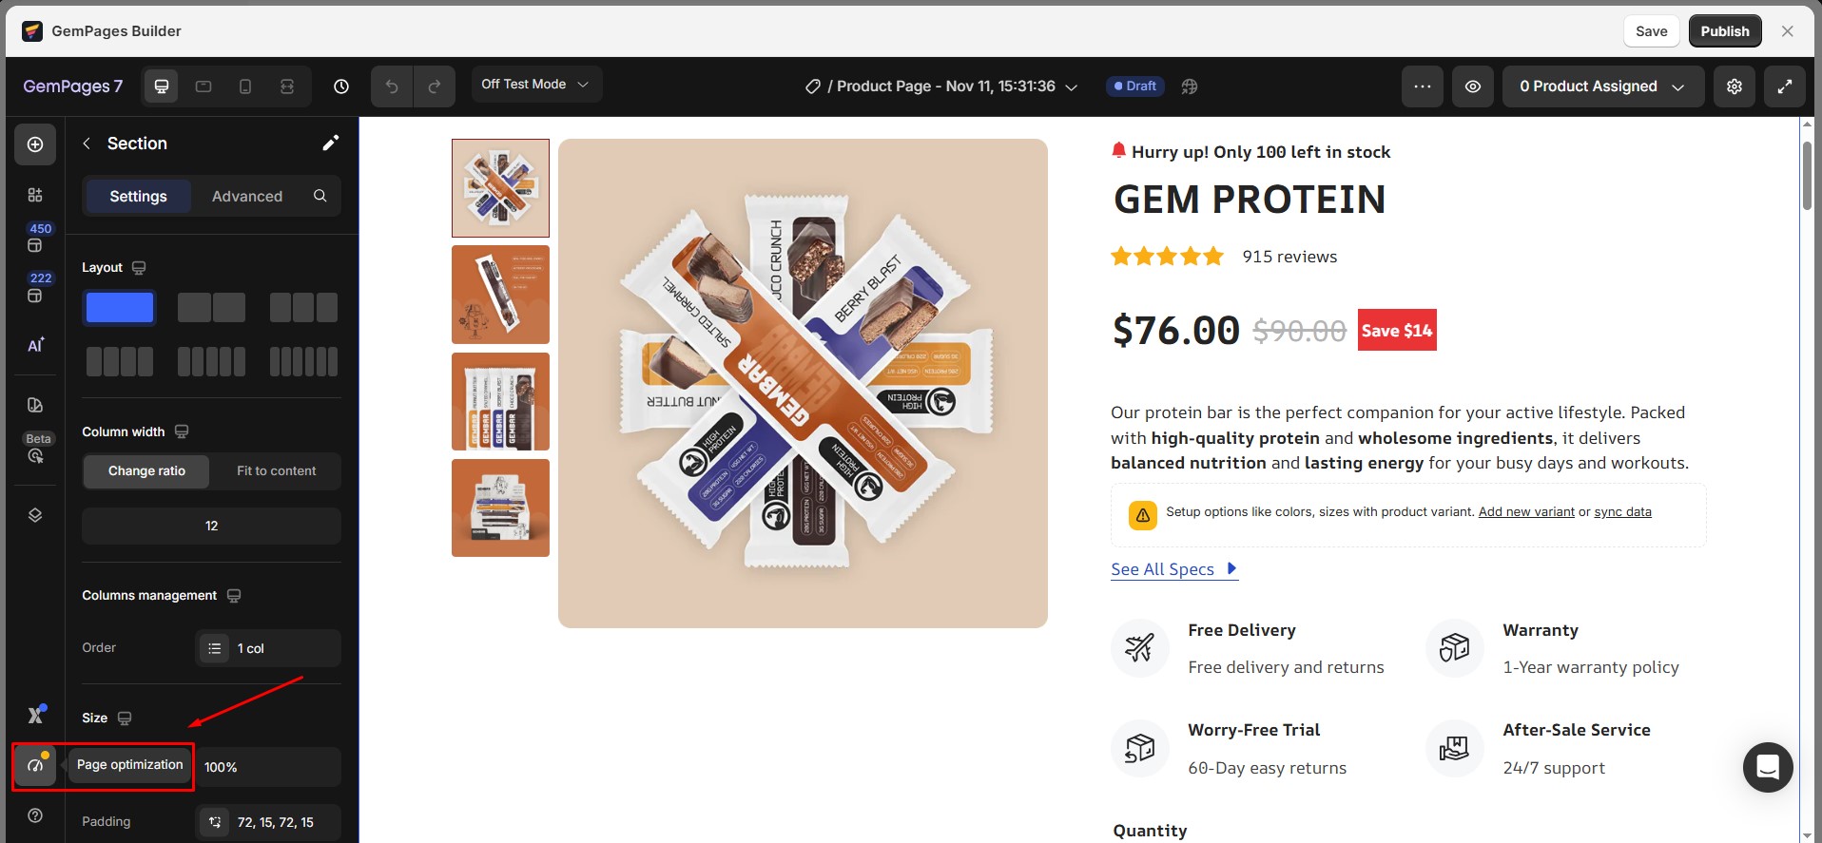Click the AI assistant sidebar icon
Screen dimensions: 1822x843
pyautogui.click(x=35, y=345)
